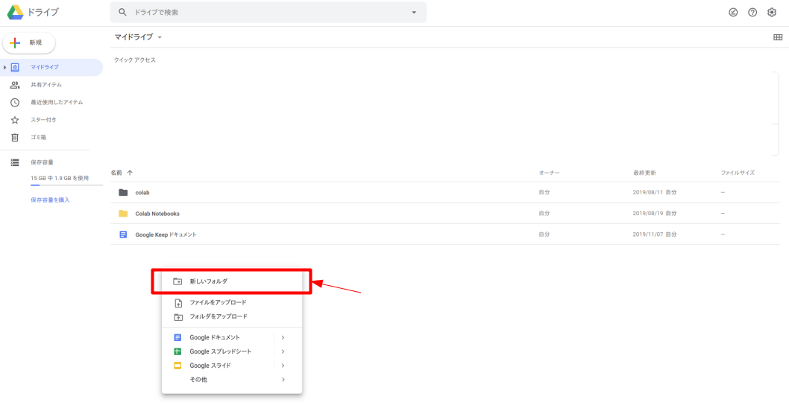789x405 pixels.
Task: Choose フォルダをアップロード from the menu
Action: tap(232, 316)
